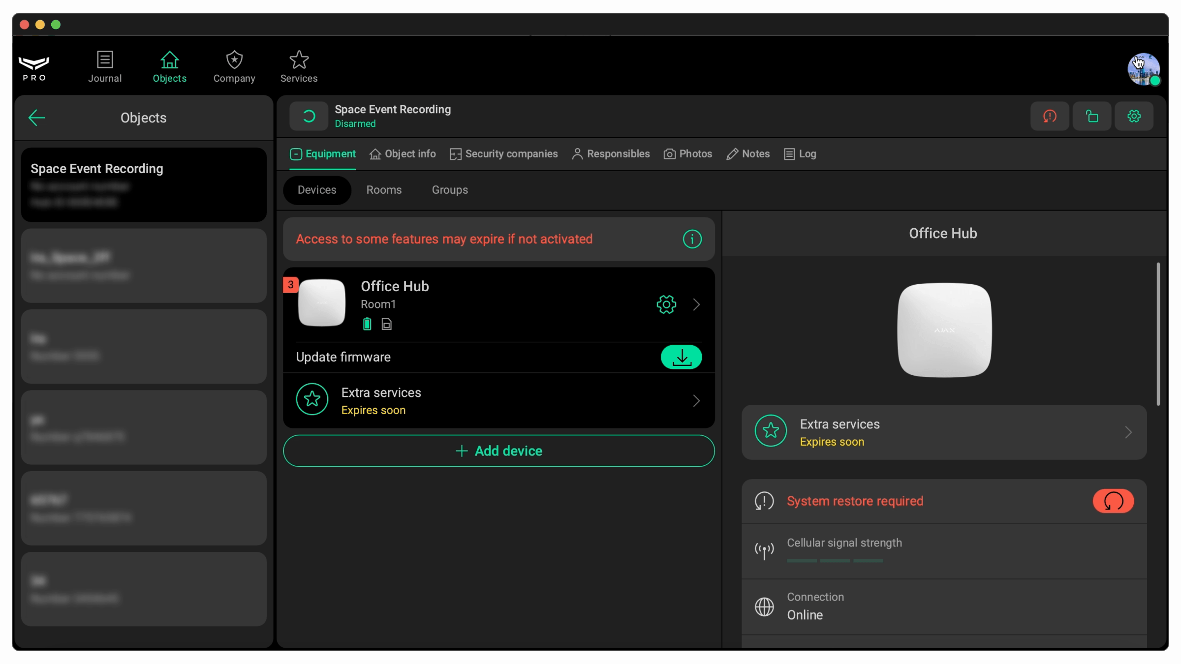Image resolution: width=1181 pixels, height=664 pixels.
Task: Click the refresh status icon by Space Event Recording
Action: coord(309,116)
